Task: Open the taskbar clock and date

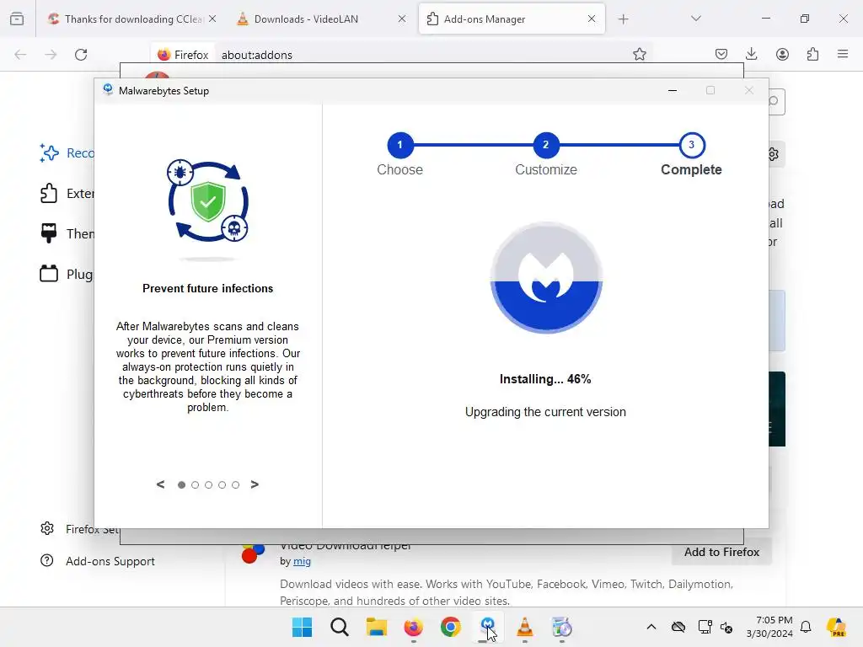Action: click(769, 627)
